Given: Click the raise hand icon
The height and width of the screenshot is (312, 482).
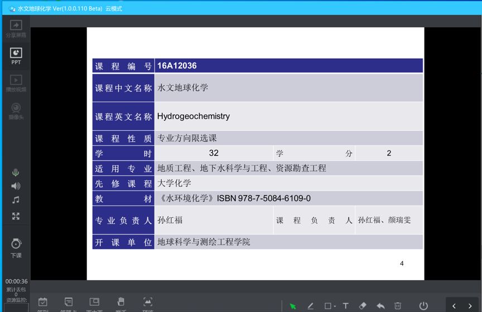Looking at the screenshot, I should (x=120, y=302).
